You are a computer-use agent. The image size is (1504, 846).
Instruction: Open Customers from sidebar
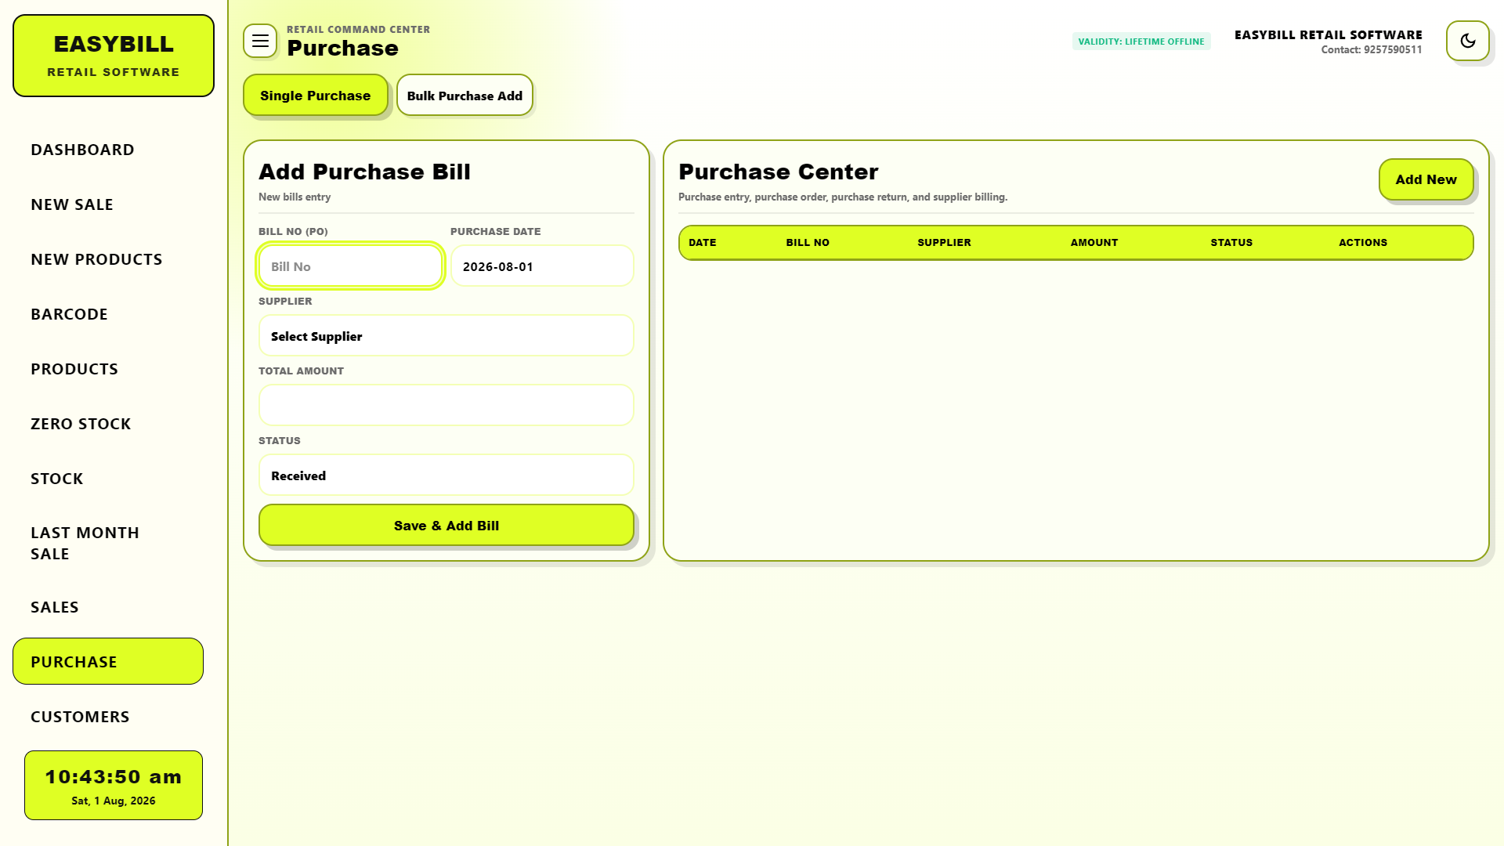tap(108, 717)
